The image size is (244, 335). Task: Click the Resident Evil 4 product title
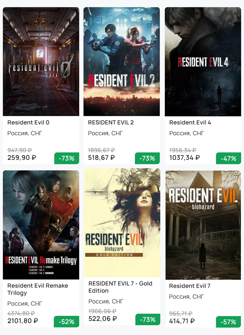[190, 122]
